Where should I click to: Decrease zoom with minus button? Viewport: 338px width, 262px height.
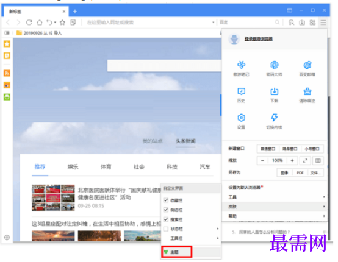pyautogui.click(x=262, y=161)
